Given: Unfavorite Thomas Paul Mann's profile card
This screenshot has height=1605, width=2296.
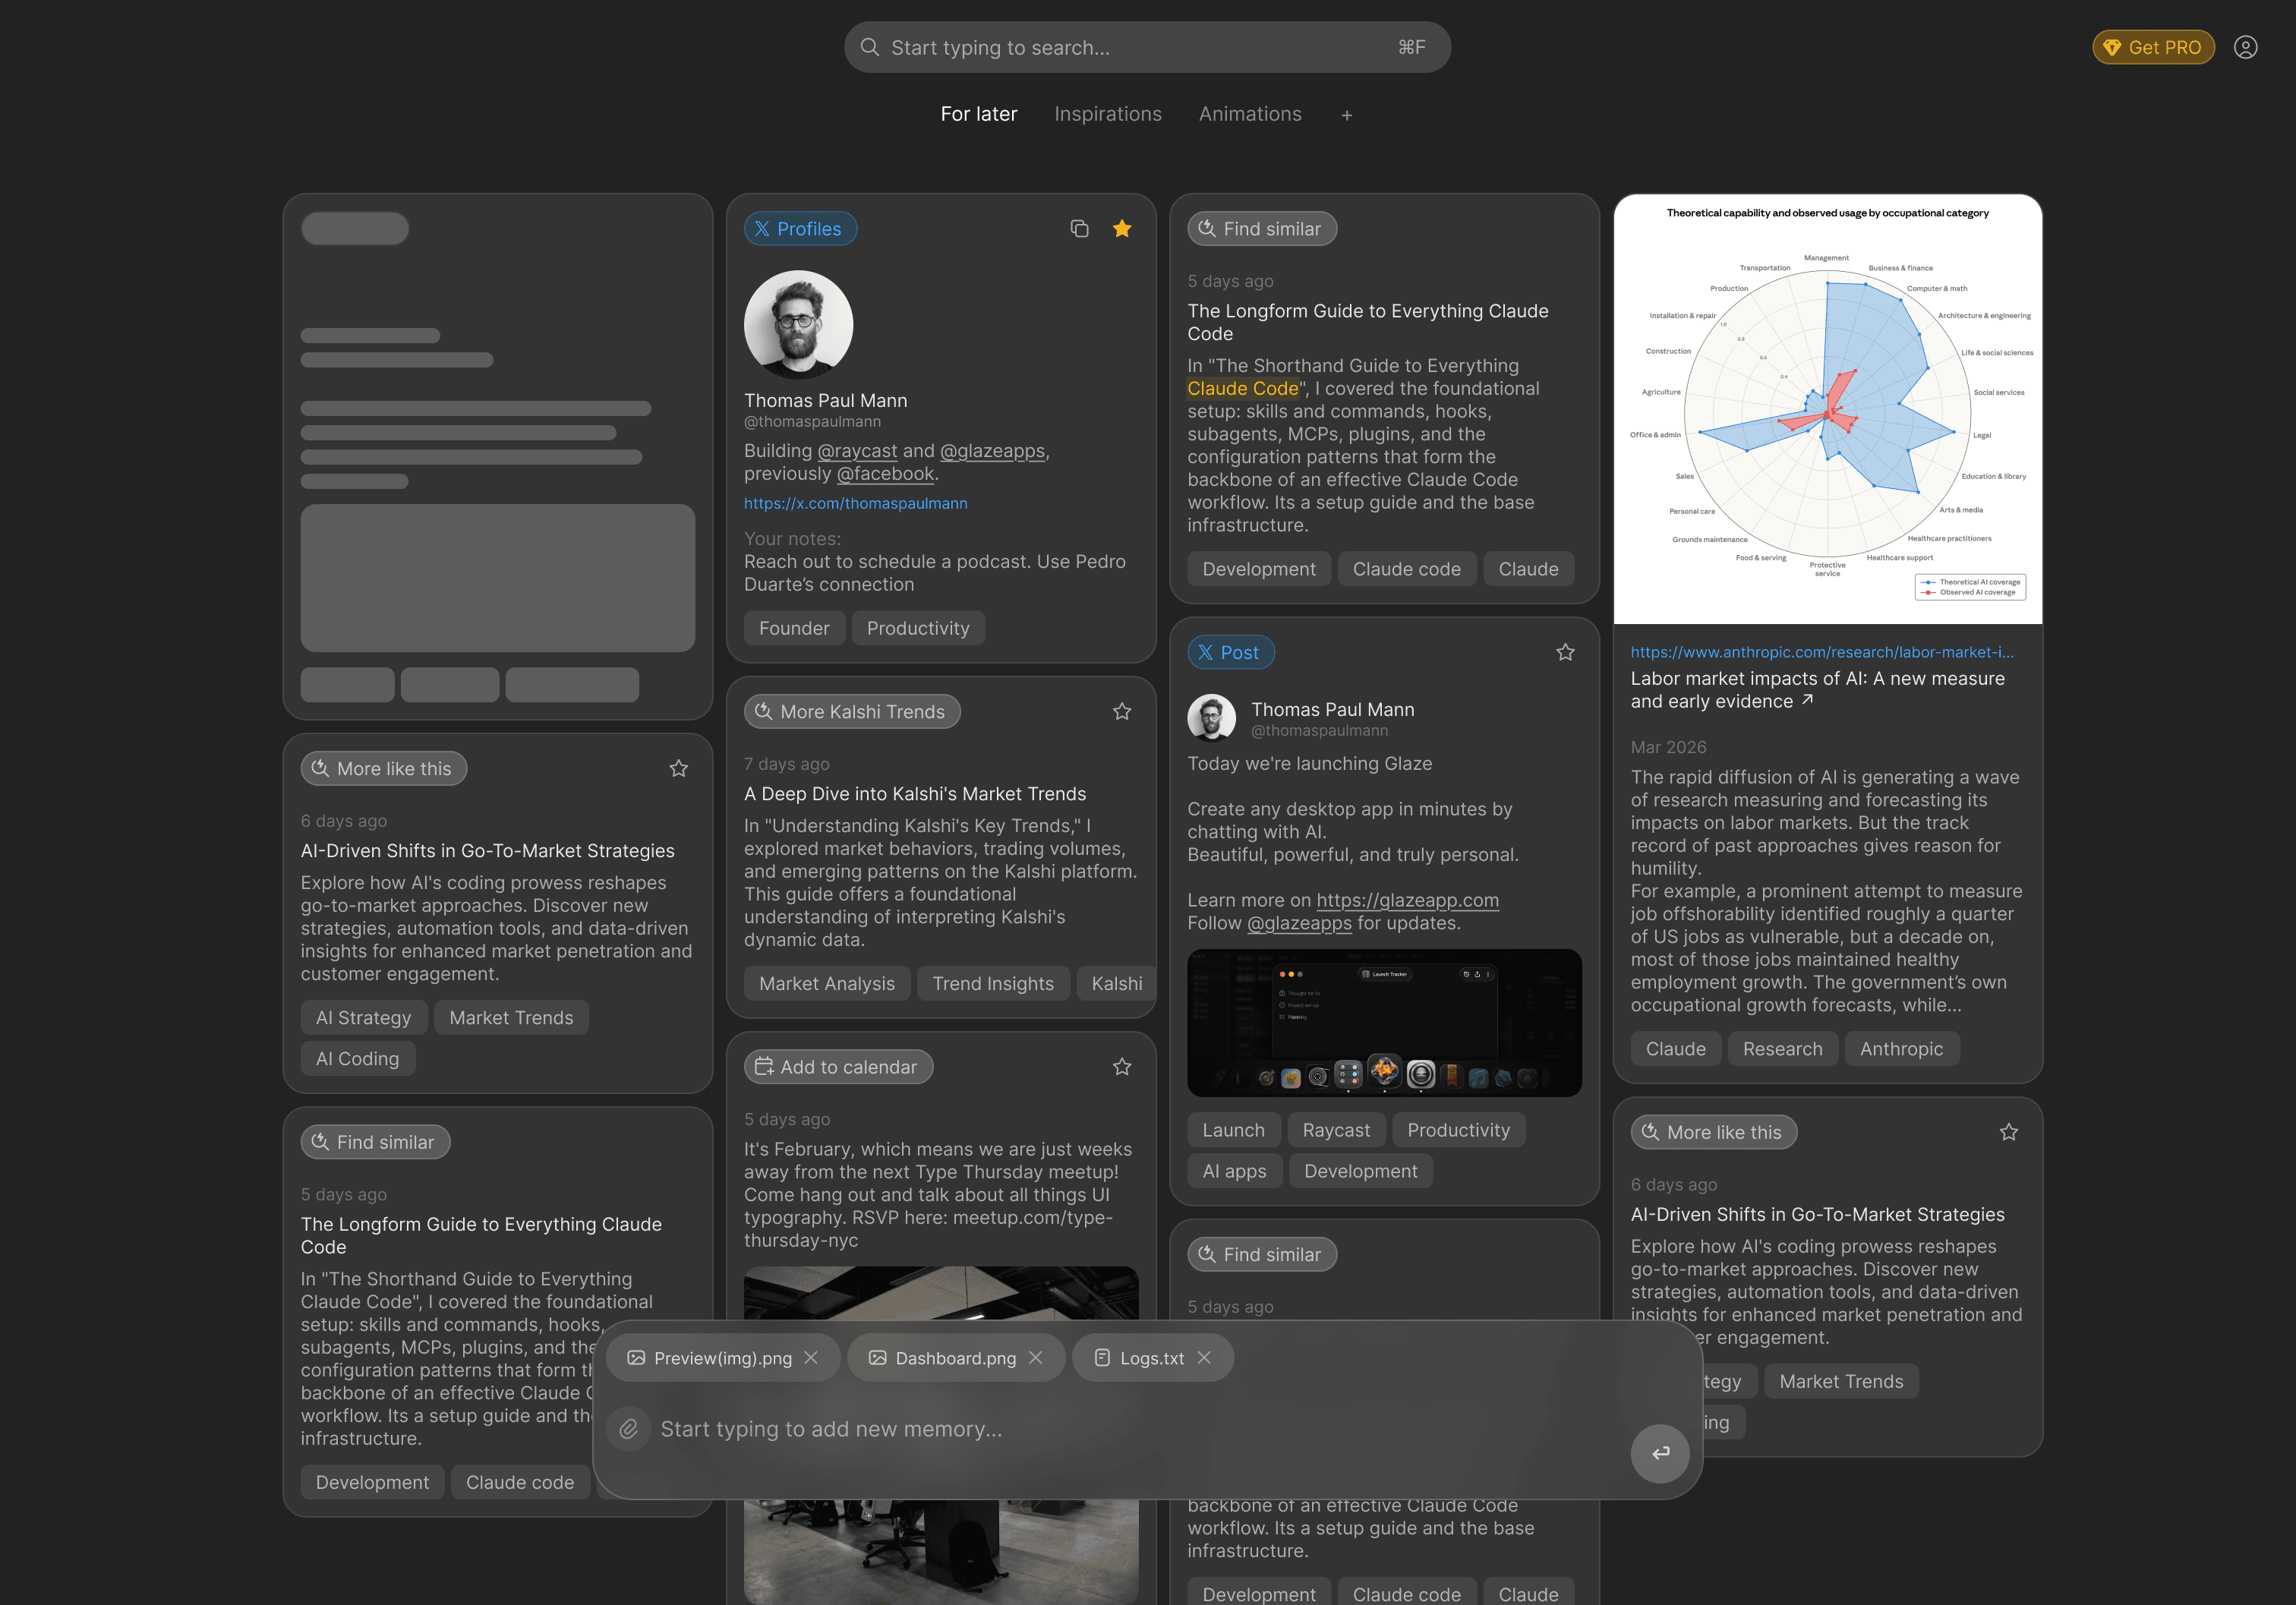Looking at the screenshot, I should click(1122, 228).
